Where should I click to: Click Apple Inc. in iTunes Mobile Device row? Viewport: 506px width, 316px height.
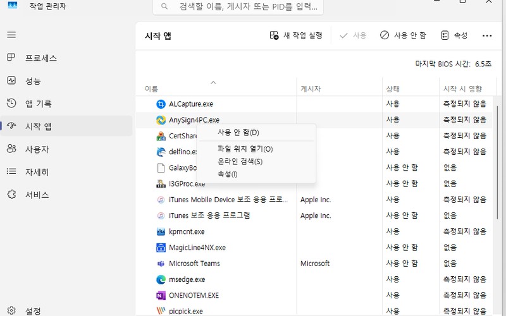coord(316,200)
